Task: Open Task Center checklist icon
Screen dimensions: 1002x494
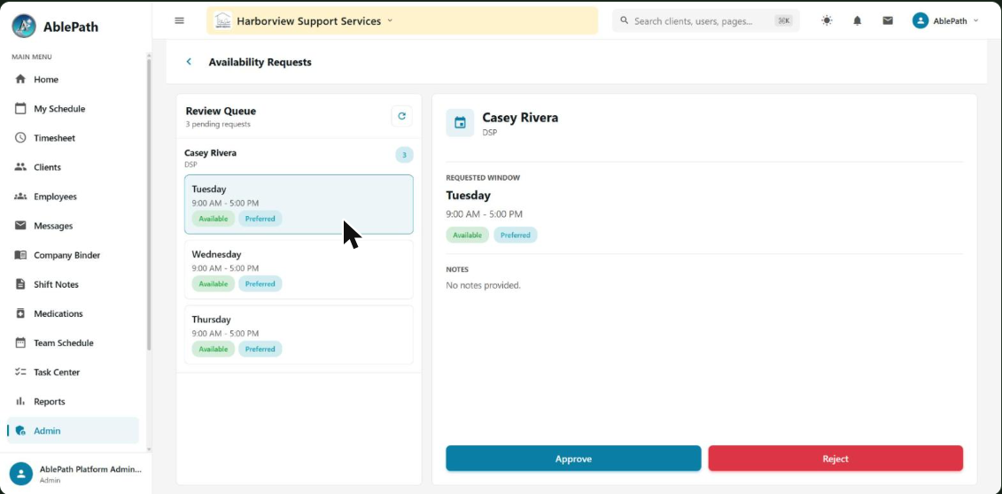Action: pos(20,372)
